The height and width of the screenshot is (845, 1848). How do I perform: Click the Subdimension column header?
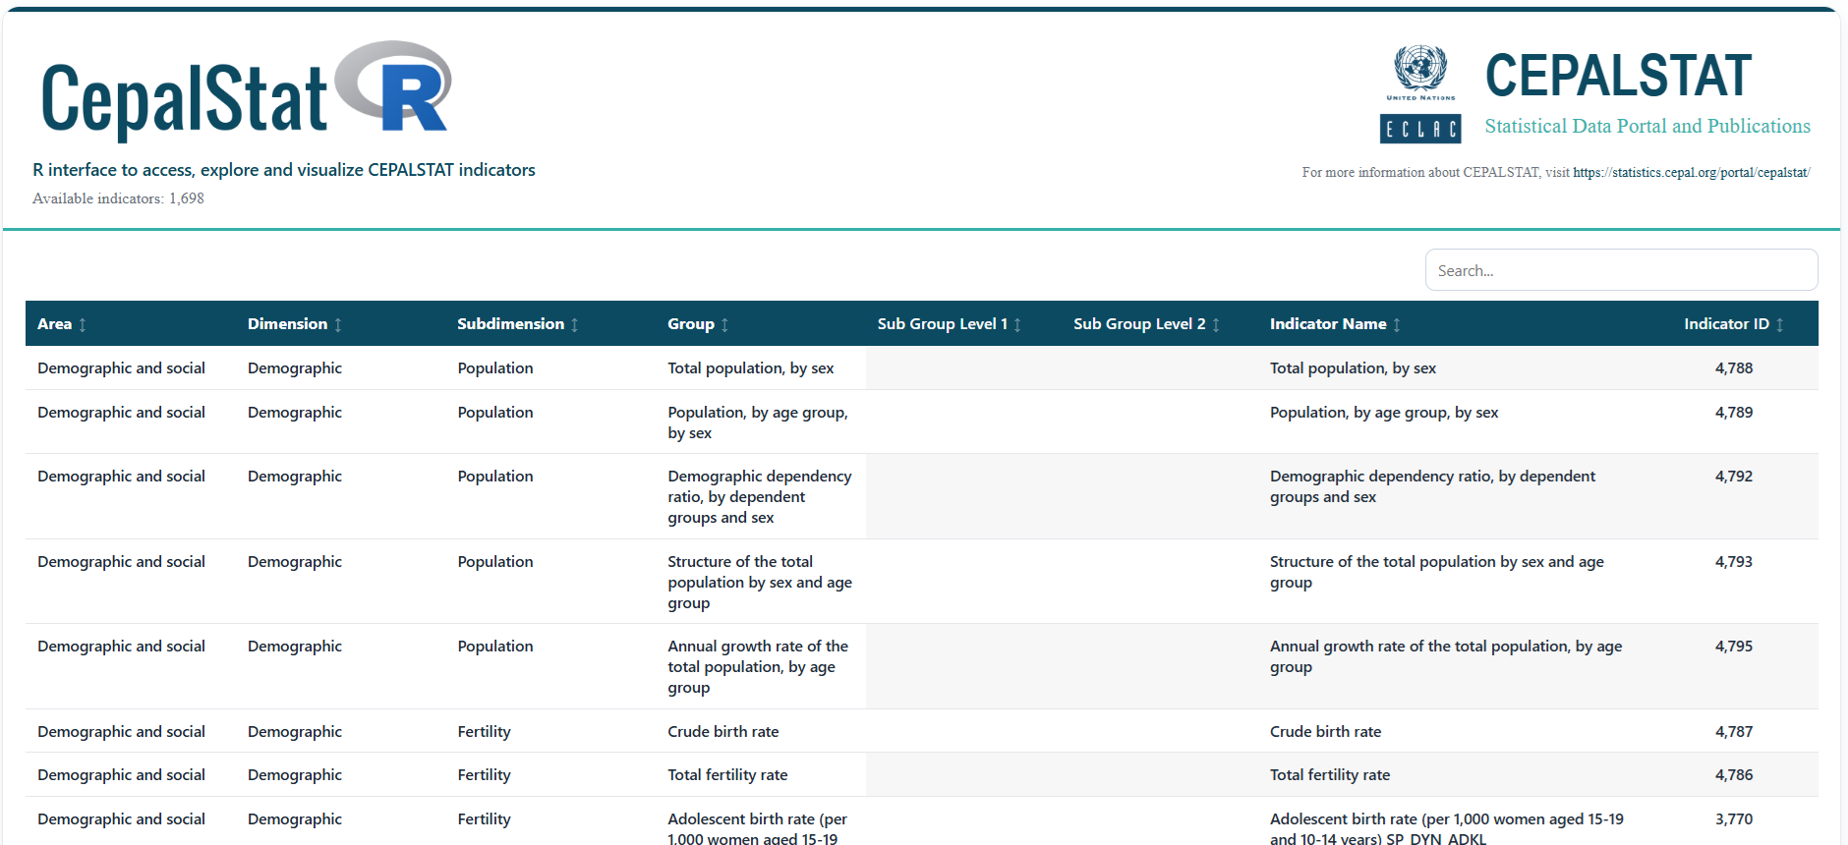tap(550, 323)
